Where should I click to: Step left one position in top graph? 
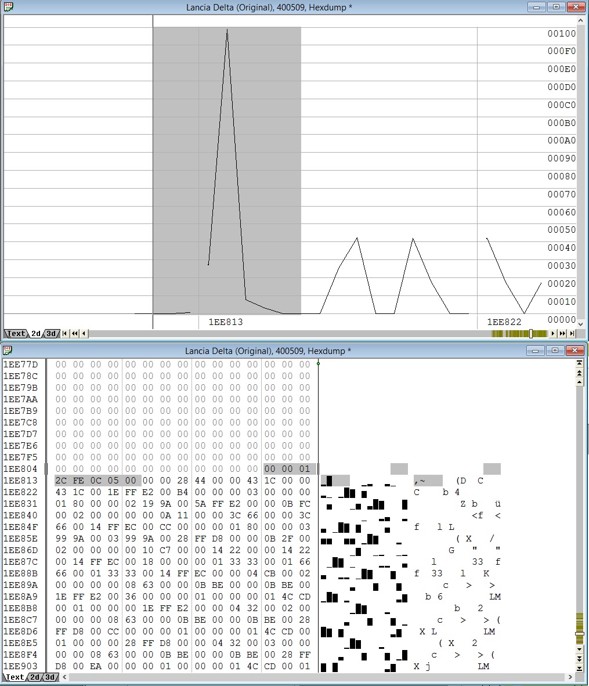tap(84, 333)
